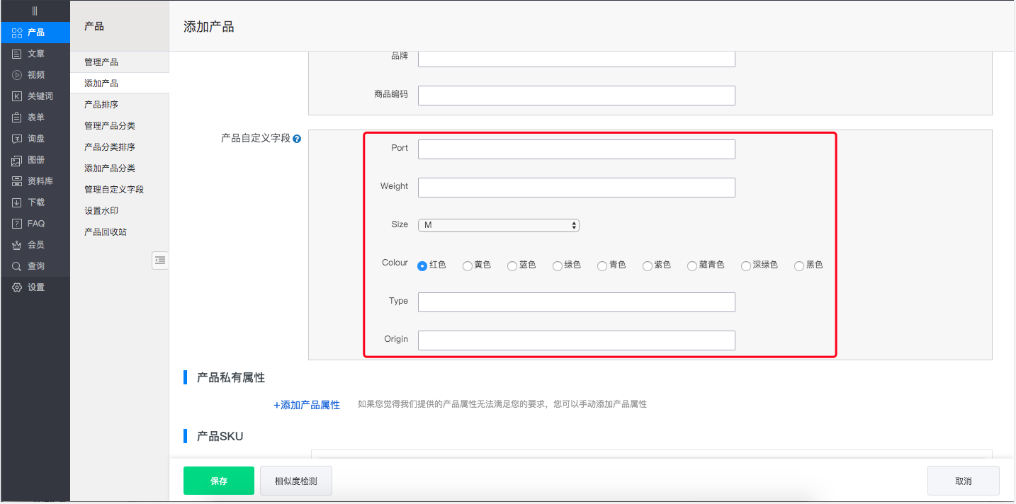Select the 黑色 colour radio button
Screen dimensions: 1016x504
point(799,266)
